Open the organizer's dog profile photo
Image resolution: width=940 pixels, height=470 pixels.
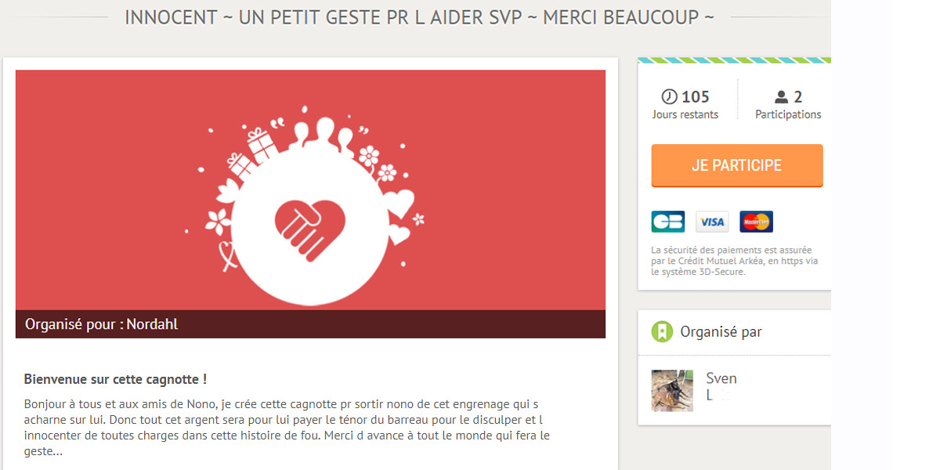672,390
